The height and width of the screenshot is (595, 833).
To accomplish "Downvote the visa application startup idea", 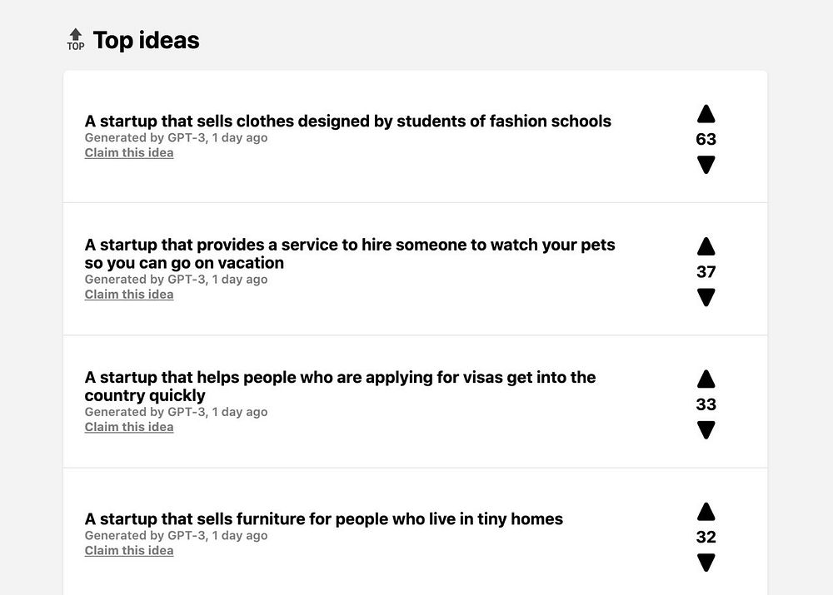I will (706, 429).
